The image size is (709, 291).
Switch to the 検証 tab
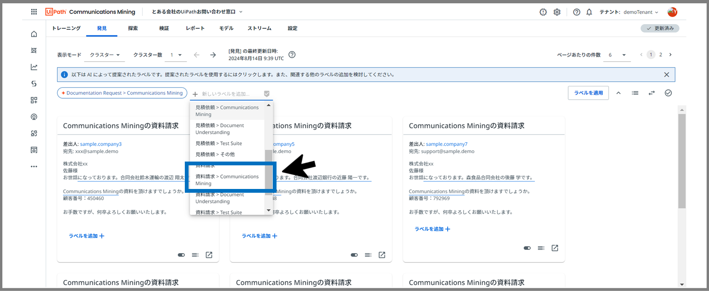(164, 28)
